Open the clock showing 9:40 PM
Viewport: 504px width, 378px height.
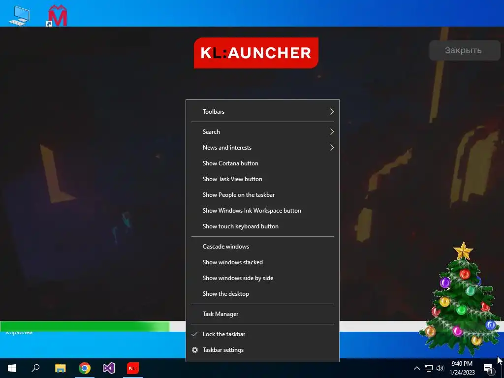click(x=462, y=368)
